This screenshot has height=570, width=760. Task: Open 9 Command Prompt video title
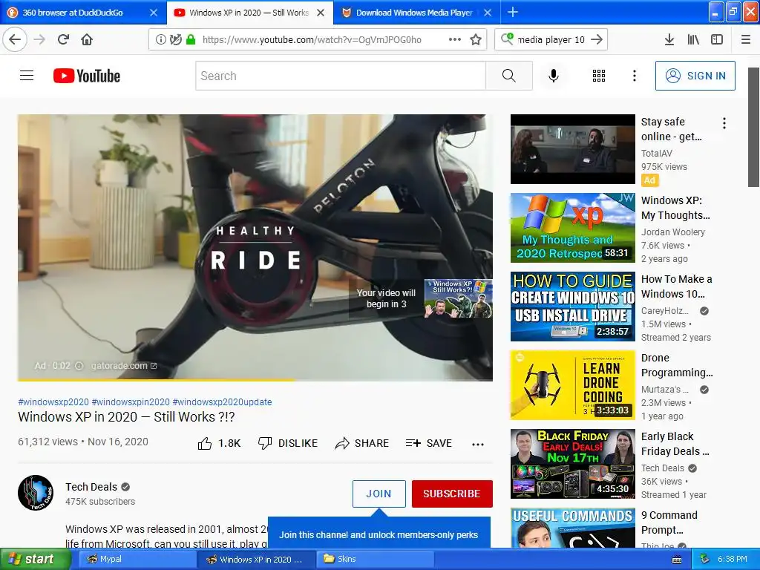pyautogui.click(x=669, y=522)
